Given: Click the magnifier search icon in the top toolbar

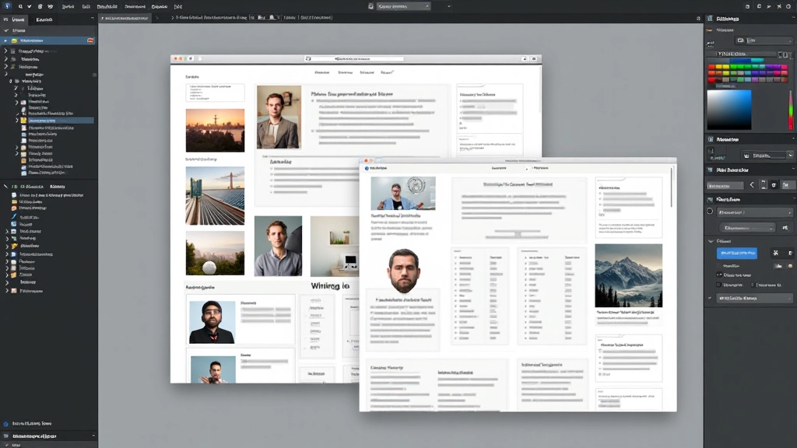Looking at the screenshot, I should pos(19,6).
